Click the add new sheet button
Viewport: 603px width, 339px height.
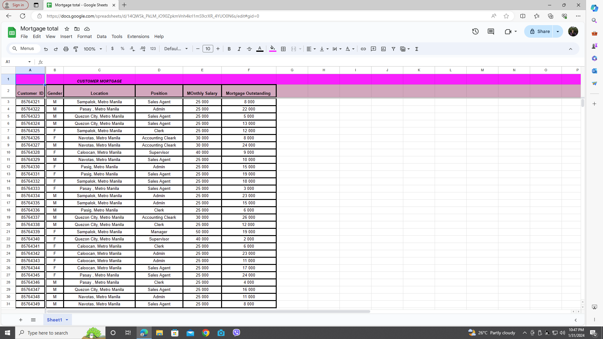point(21,320)
